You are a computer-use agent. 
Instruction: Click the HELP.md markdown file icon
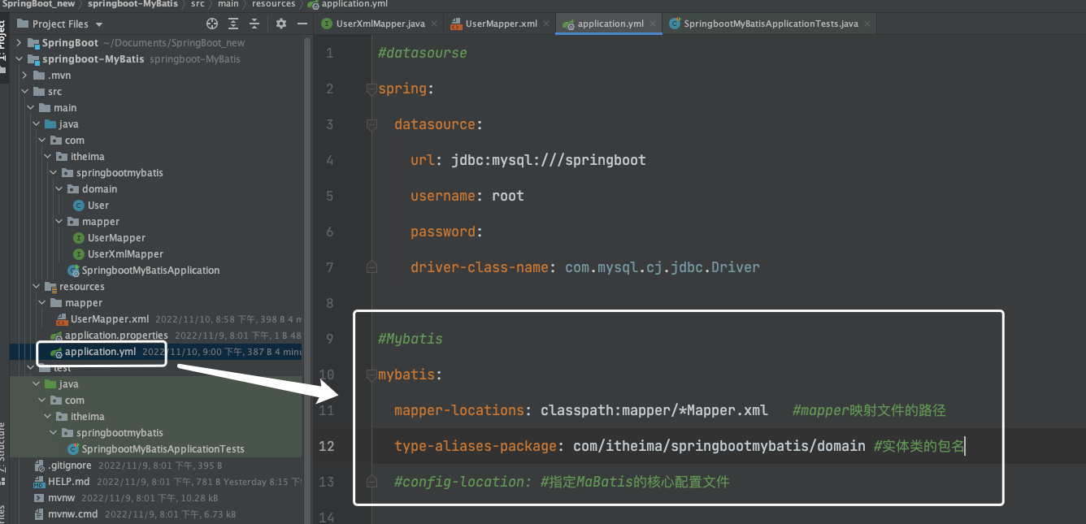click(39, 482)
